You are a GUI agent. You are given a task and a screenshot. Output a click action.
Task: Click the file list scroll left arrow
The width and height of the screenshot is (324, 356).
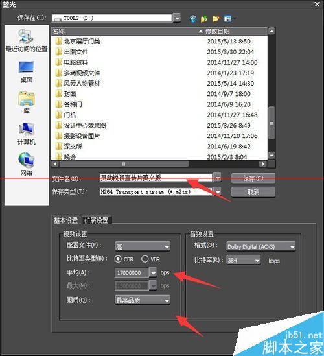[x=55, y=163]
